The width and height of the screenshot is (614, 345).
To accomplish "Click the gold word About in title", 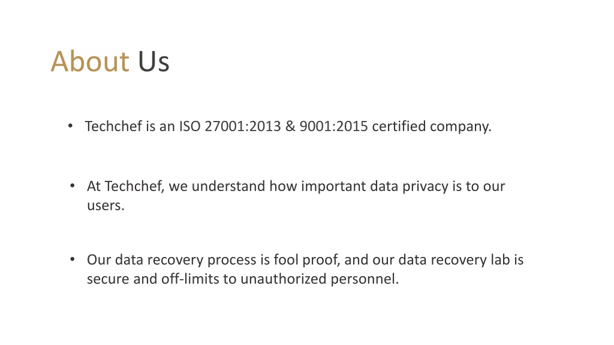I will click(x=90, y=62).
